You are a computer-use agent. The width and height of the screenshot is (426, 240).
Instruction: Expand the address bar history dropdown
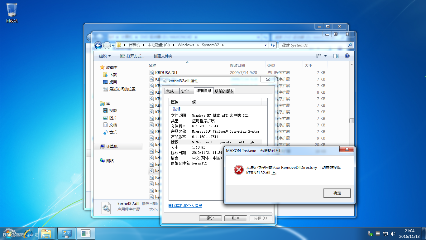point(266,45)
